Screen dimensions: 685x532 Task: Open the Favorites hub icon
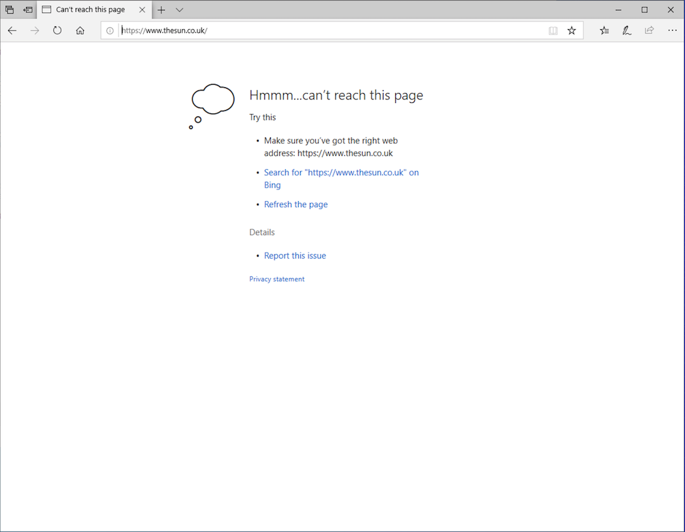[x=604, y=31]
